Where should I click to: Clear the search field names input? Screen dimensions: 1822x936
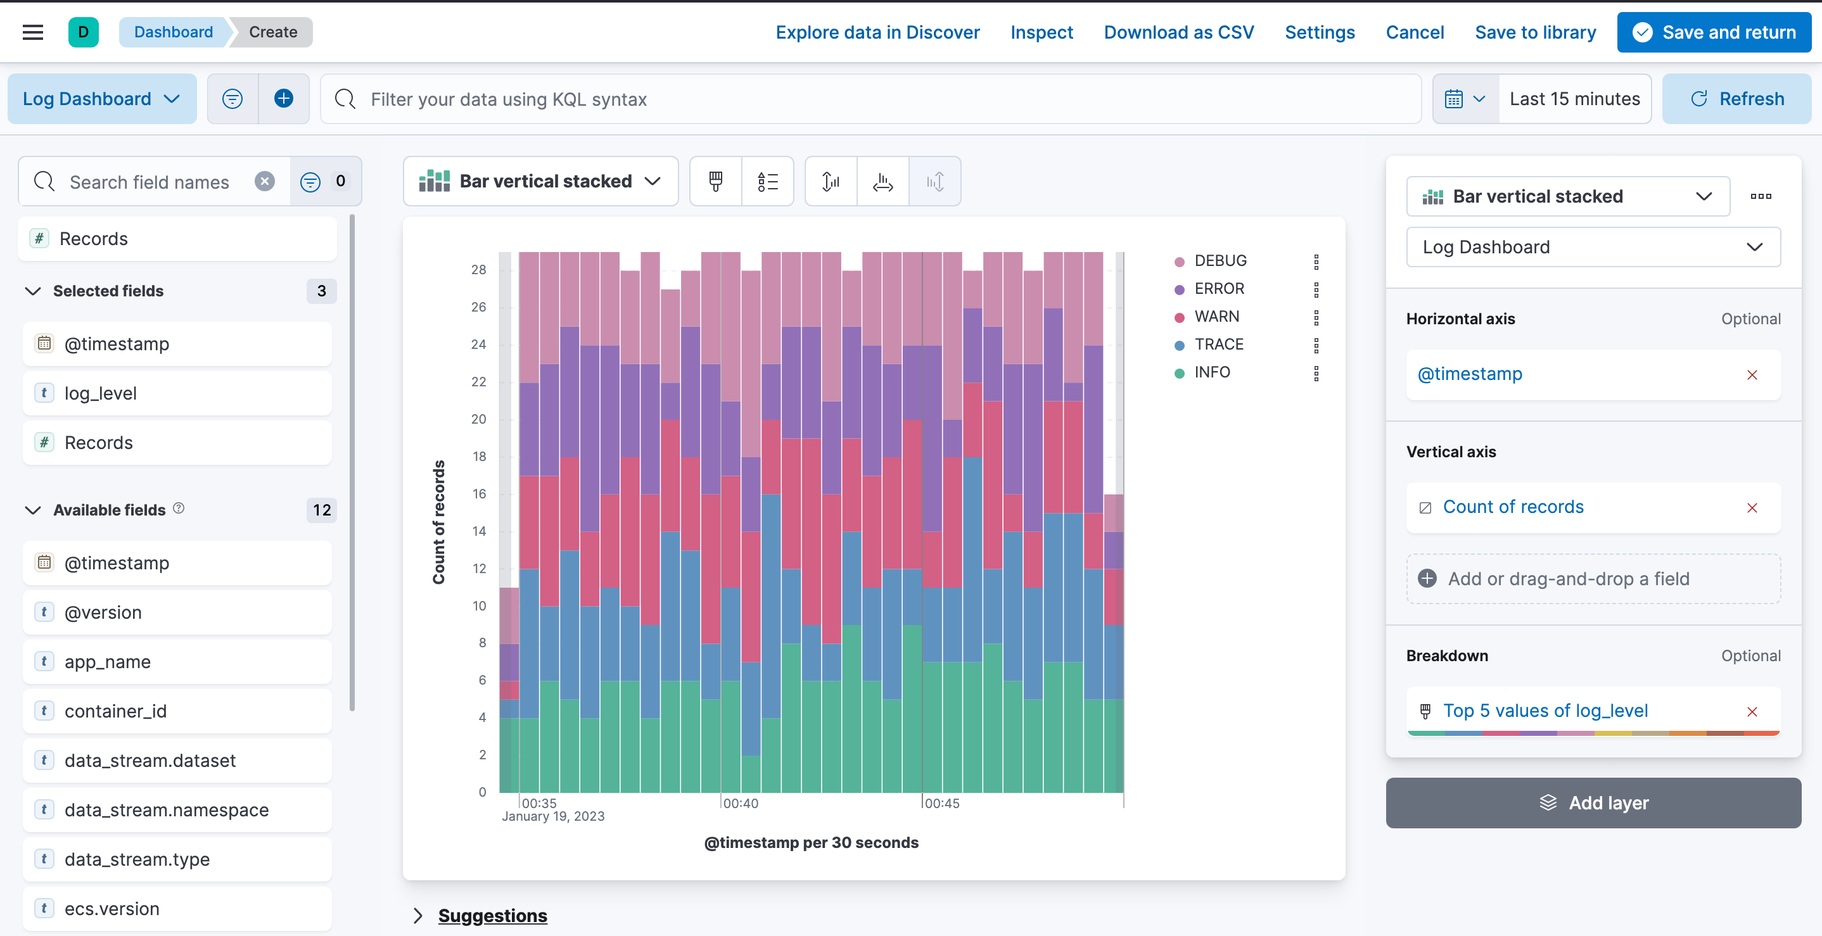coord(265,182)
